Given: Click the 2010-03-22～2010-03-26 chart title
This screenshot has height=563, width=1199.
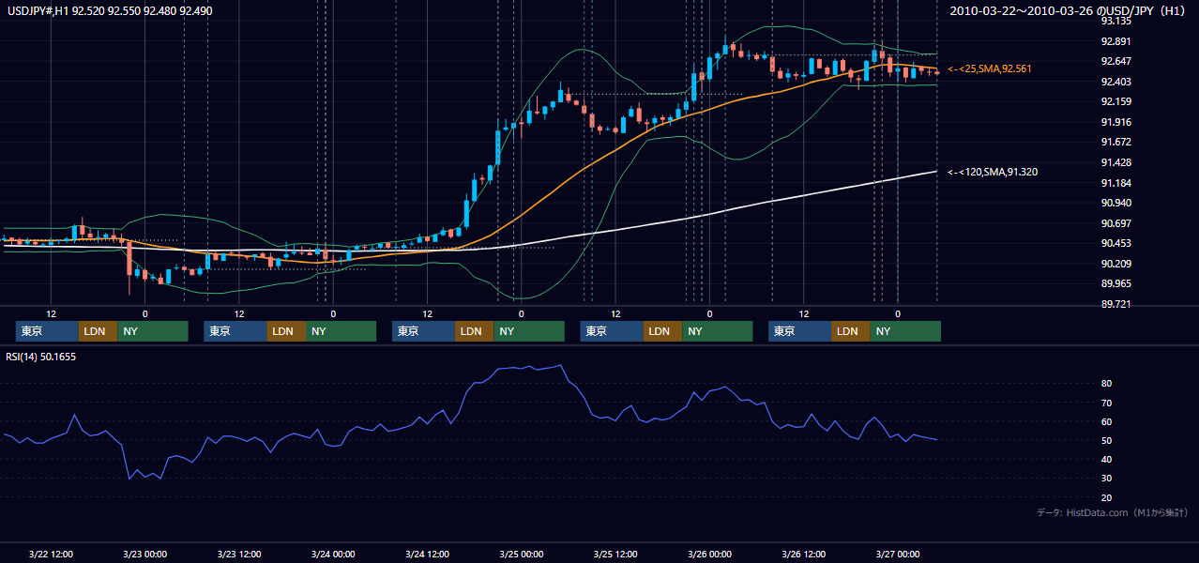Looking at the screenshot, I should 1069,11.
